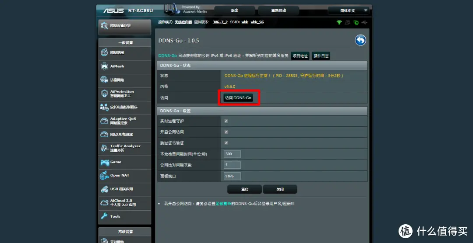This screenshot has width=473, height=243.
Task: Click the 项目地址 button
Action: pos(300,56)
